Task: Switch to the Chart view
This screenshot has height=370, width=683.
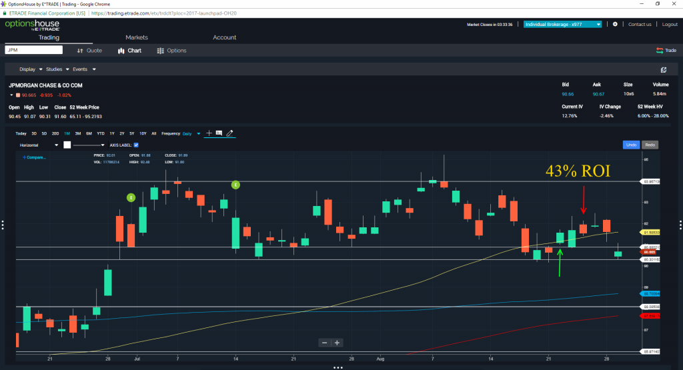Action: click(x=129, y=51)
